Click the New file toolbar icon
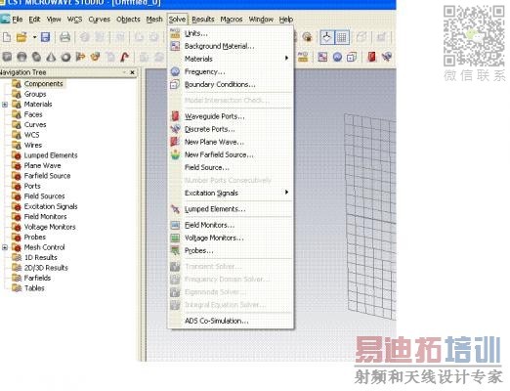Viewport: 510px width, 391px height. coord(7,37)
